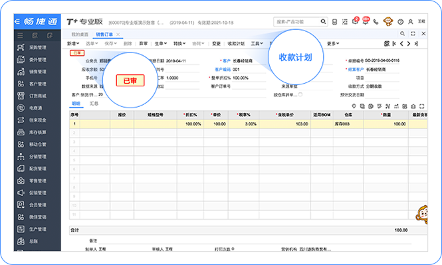The width and height of the screenshot is (442, 265).
Task: Switch to 汇总 summary tab
Action: [x=94, y=104]
